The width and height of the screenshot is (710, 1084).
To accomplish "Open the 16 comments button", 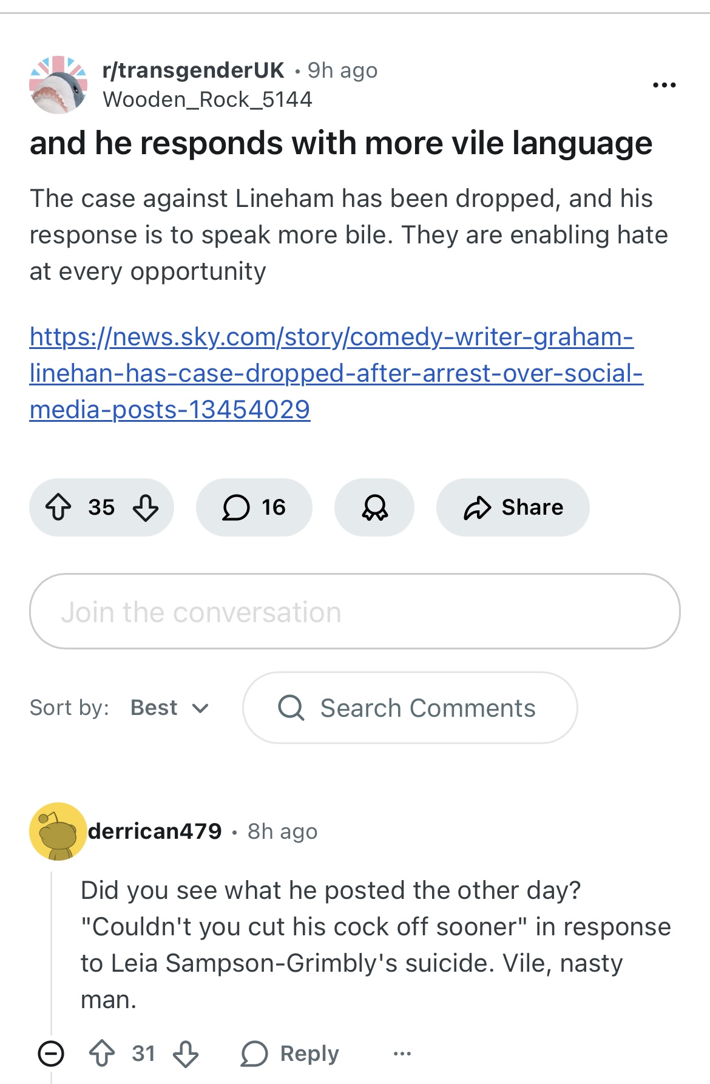I will pyautogui.click(x=254, y=507).
